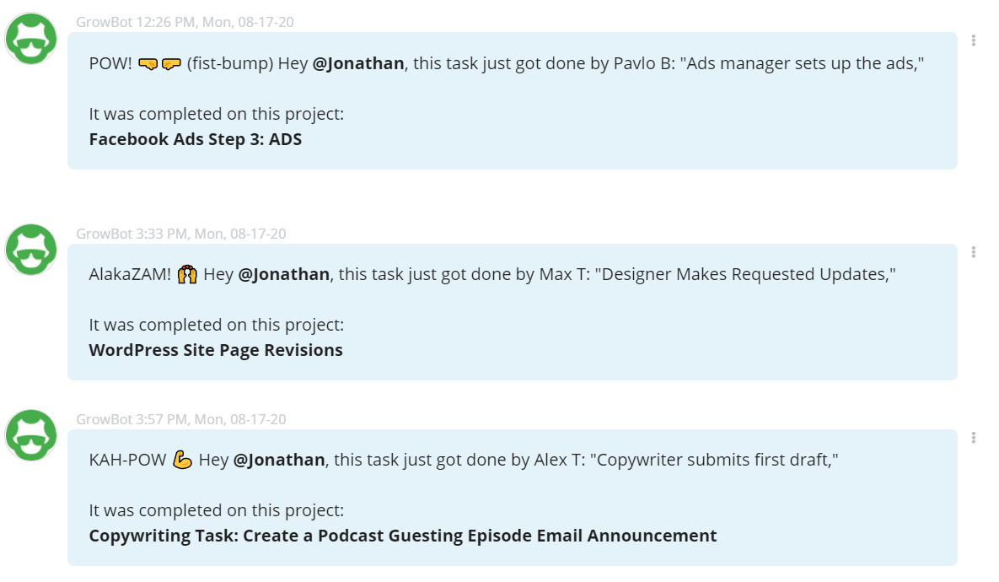Screen dimensions: 999x582
Task: Open the options menu on the first message
Action: (x=974, y=40)
